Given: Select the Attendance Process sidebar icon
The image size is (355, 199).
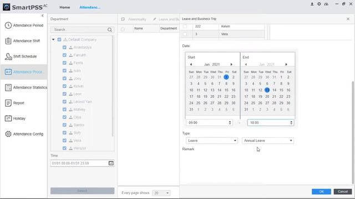Looking at the screenshot, I should pos(8,72).
